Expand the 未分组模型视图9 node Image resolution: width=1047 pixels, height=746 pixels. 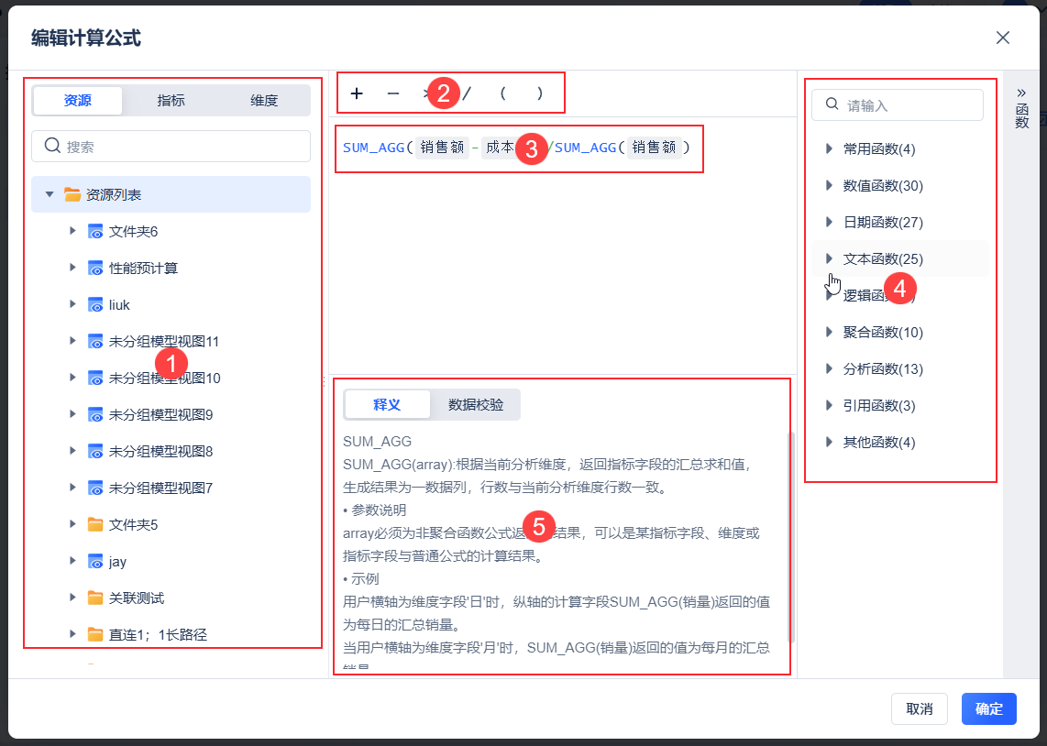[72, 414]
